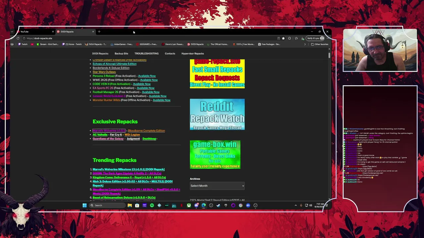
Task: Switch to the DODI Repacks browser tab
Action: (76, 32)
